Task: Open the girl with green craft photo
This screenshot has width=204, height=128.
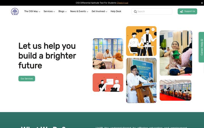Action: (176, 53)
